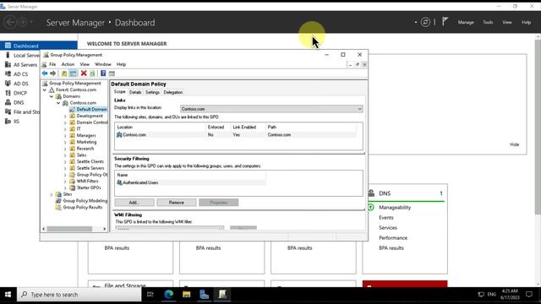
Task: Open the notifications flag in Server Manager
Action: (445, 22)
